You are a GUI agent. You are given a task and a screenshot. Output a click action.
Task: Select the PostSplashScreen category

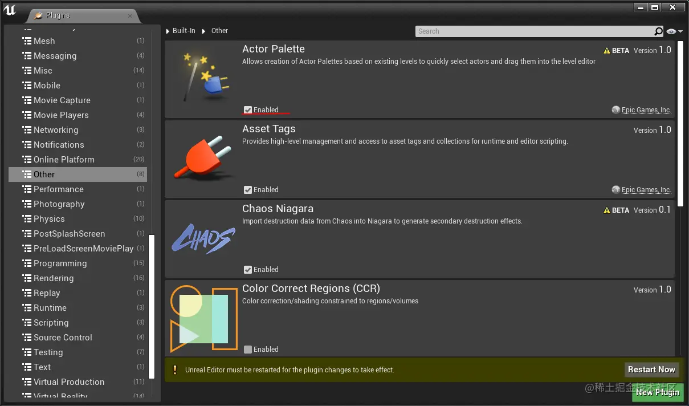(x=78, y=234)
